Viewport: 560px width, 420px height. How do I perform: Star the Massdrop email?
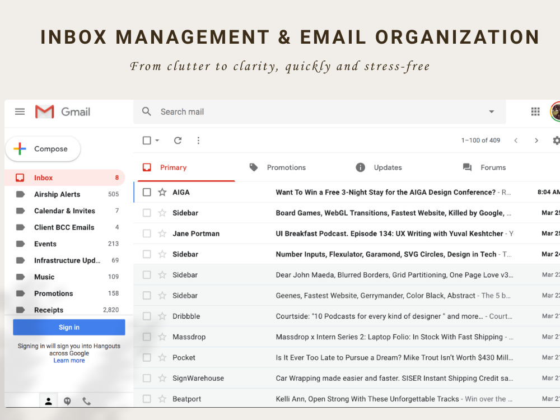pos(162,337)
